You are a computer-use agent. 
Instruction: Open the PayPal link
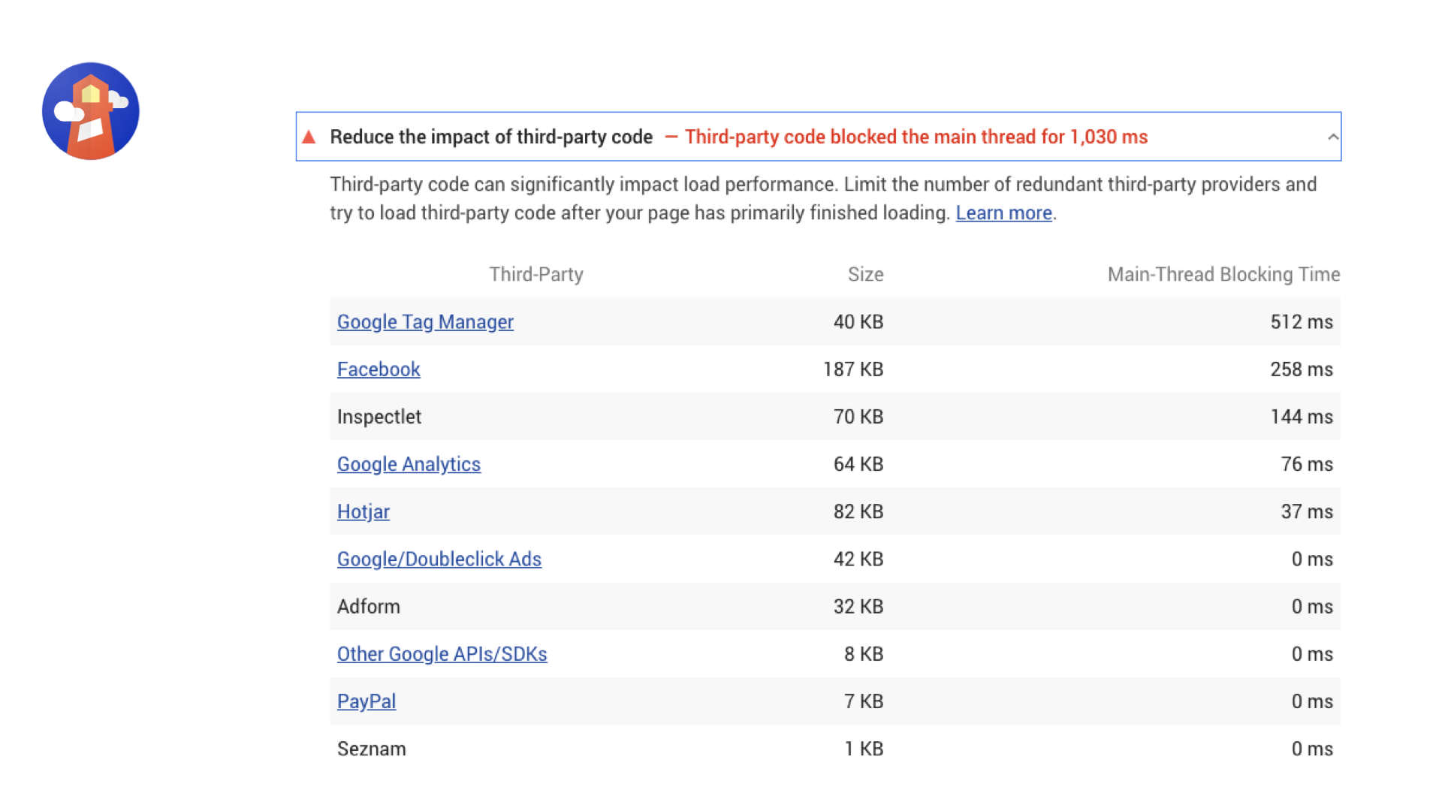(367, 701)
